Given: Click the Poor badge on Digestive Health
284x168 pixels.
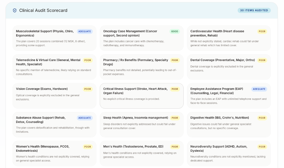Looking at the screenshot, I should click(262, 118).
